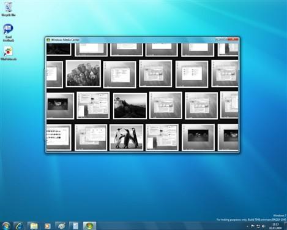Close the Windows Media Center window
Screen dimensions: 287x230
[233, 39]
